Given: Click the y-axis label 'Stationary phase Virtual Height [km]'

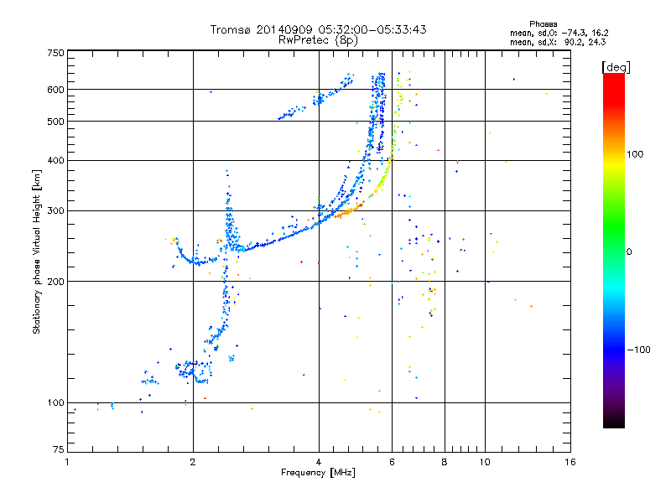Looking at the screenshot, I should coord(37,251).
